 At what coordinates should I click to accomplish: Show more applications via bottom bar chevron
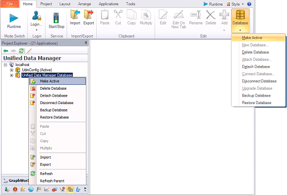point(85,189)
